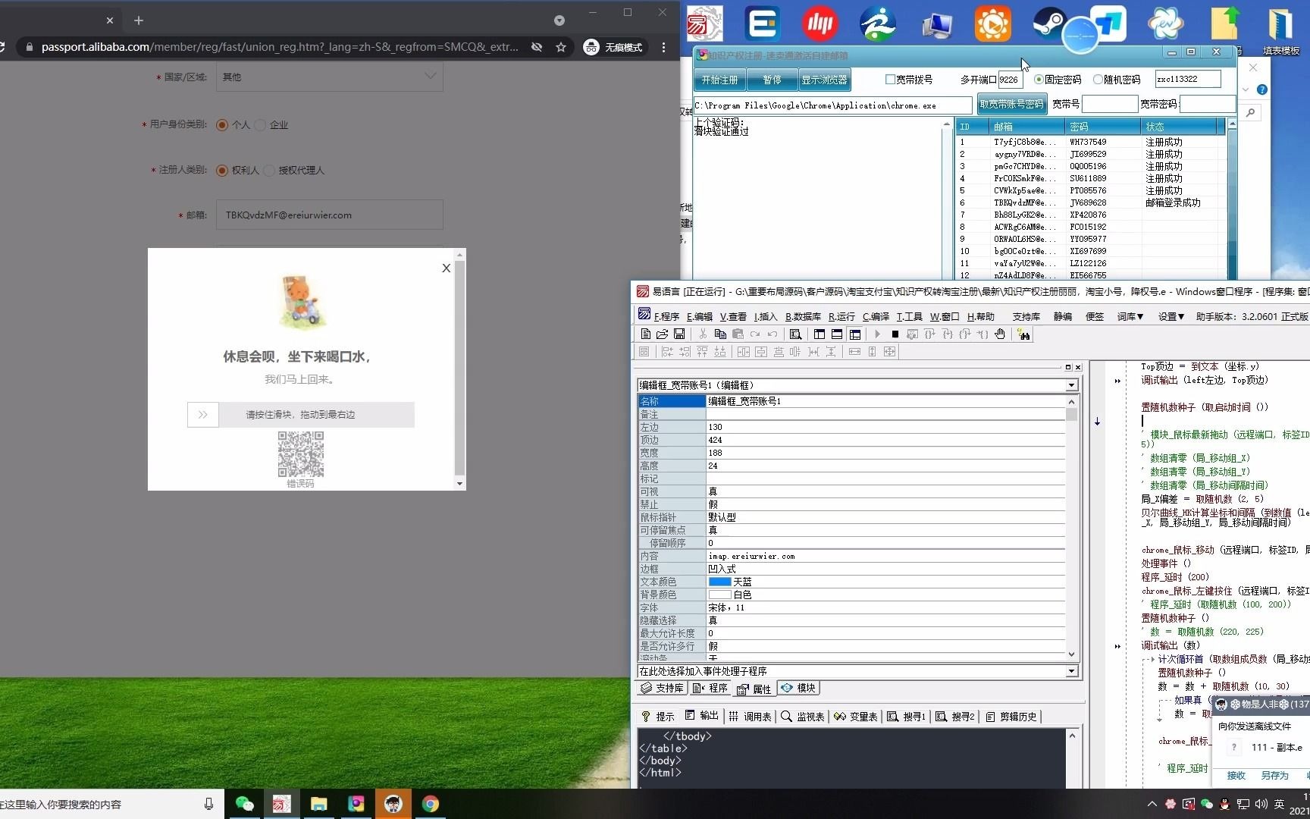Tick the 宽带拨号 checkbox
Viewport: 1310px width, 819px height.
tap(890, 79)
